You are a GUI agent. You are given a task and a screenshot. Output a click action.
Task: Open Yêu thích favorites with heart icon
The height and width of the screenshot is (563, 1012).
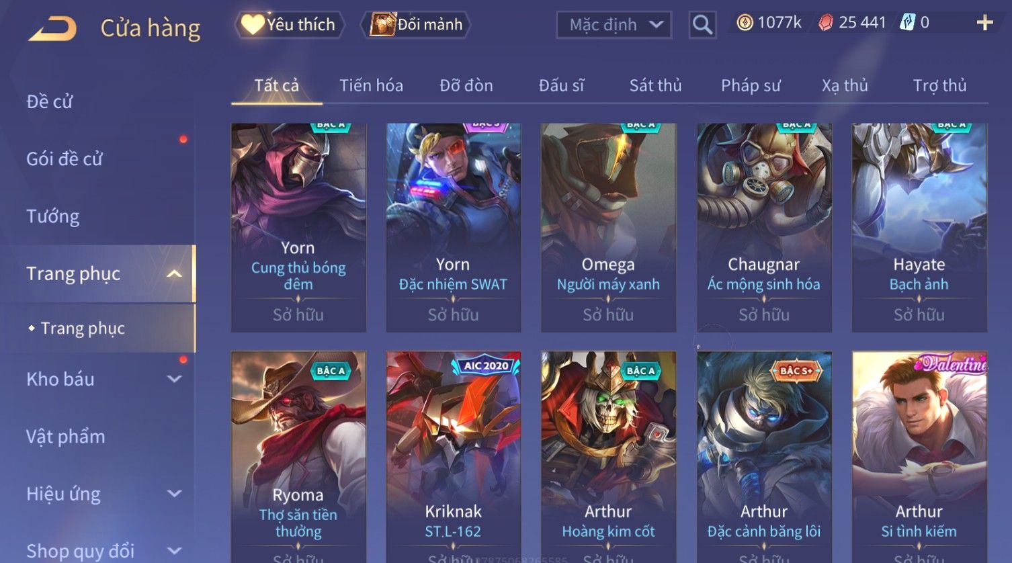[290, 25]
